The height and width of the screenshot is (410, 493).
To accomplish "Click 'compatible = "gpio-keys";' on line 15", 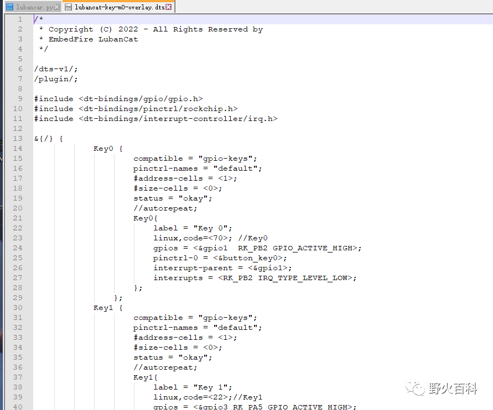I will (x=195, y=159).
